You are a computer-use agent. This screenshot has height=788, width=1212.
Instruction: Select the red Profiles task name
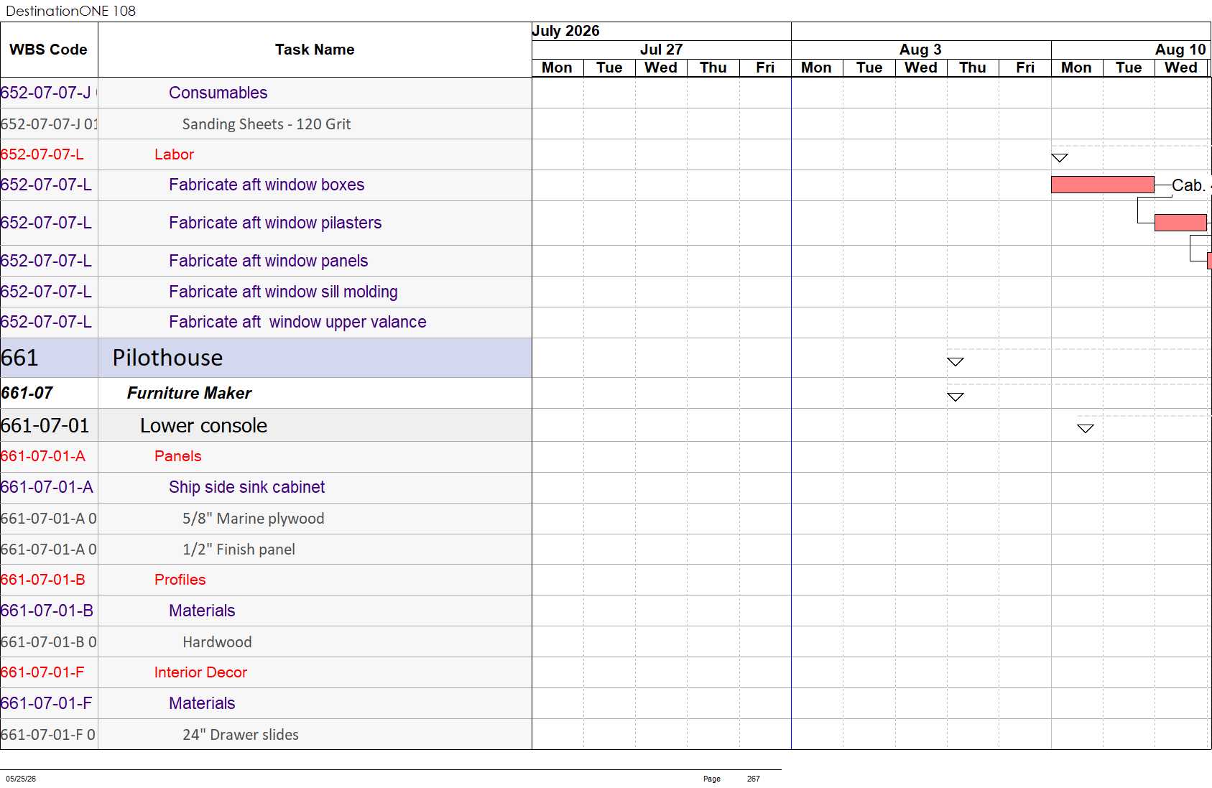pyautogui.click(x=180, y=580)
